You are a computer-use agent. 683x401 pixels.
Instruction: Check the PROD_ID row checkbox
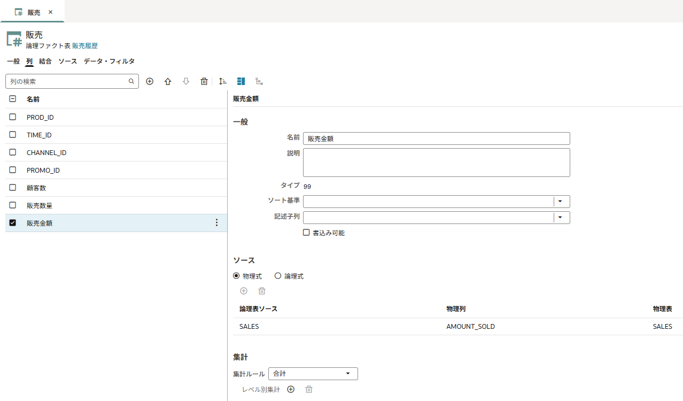[x=13, y=117]
